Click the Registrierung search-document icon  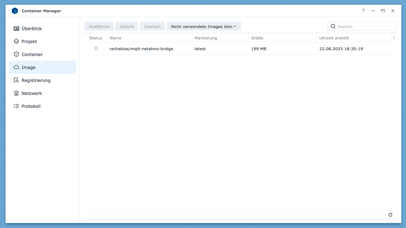coord(16,80)
